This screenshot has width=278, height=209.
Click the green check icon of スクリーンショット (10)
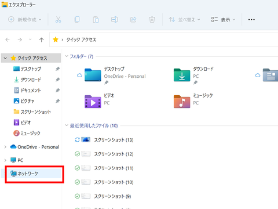(x=77, y=182)
